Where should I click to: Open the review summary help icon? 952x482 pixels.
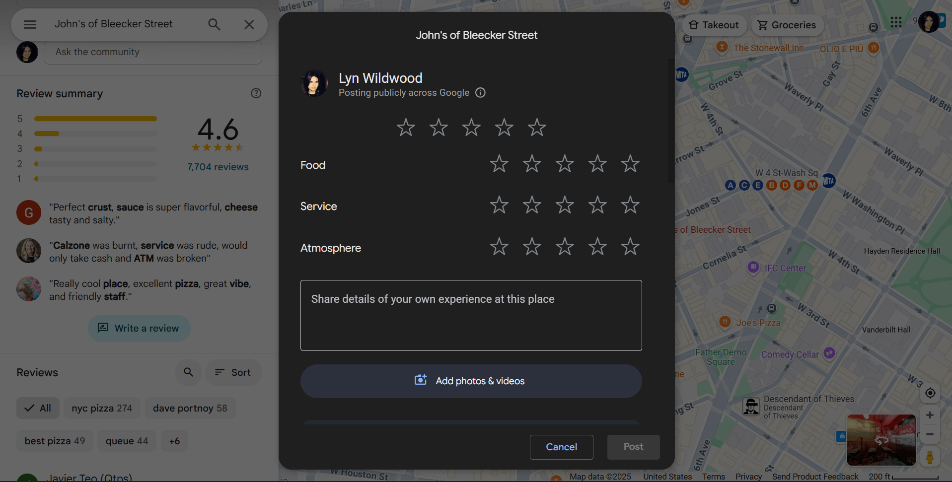pyautogui.click(x=256, y=93)
